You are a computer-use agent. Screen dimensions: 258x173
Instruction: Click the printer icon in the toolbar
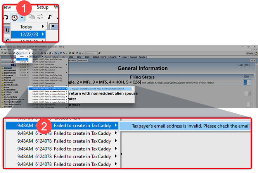click(x=42, y=53)
